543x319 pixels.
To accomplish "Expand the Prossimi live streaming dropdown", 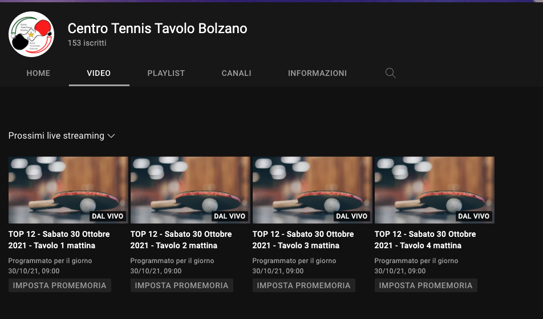I will click(x=62, y=136).
